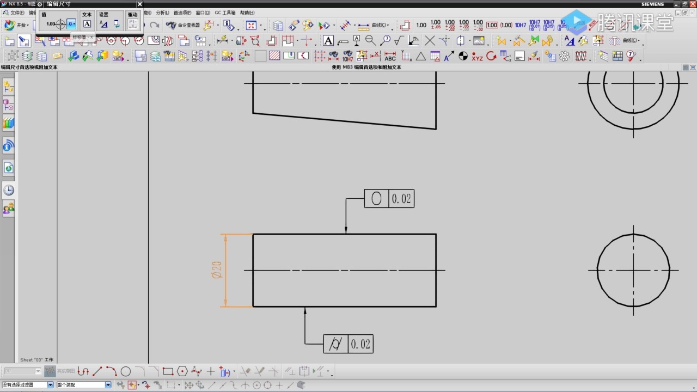
Task: Open dimension style settings icon in 设置 group
Action: pyautogui.click(x=103, y=24)
